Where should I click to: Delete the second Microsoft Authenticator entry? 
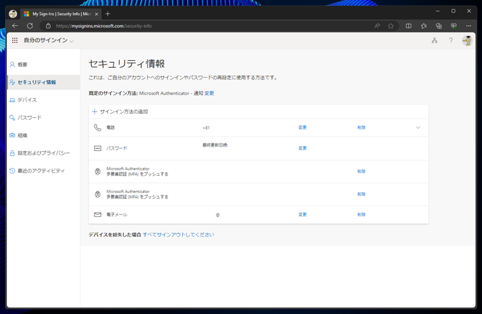click(x=361, y=194)
